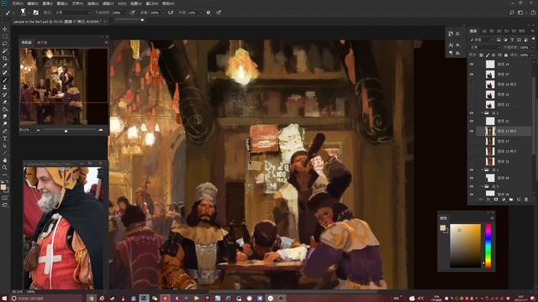Open the 3D menu in the menu bar

tap(122, 3)
